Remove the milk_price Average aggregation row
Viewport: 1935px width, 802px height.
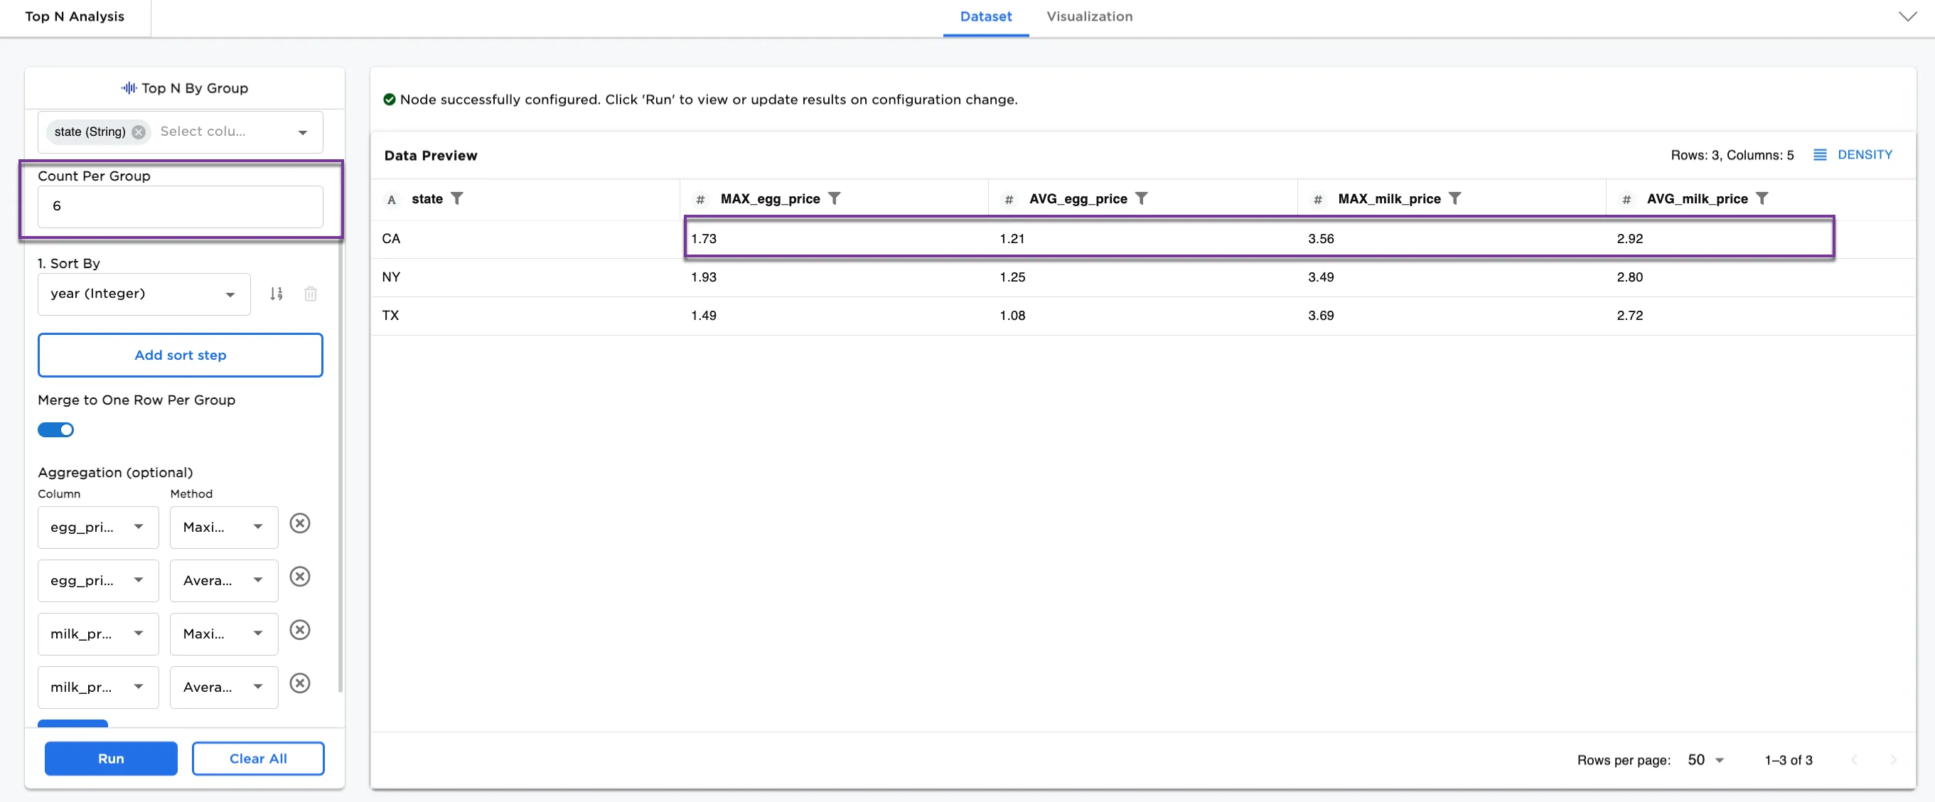click(300, 683)
